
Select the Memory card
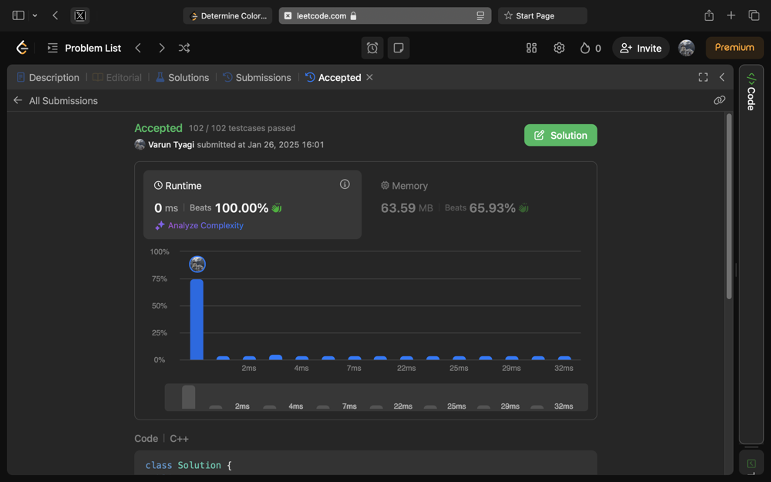click(479, 204)
